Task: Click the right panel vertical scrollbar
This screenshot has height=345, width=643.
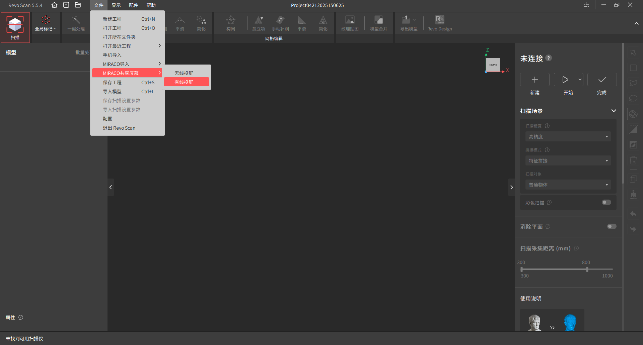Action: [x=623, y=114]
